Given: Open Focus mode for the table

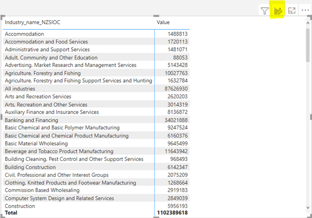Looking at the screenshot, I should coord(291,11).
